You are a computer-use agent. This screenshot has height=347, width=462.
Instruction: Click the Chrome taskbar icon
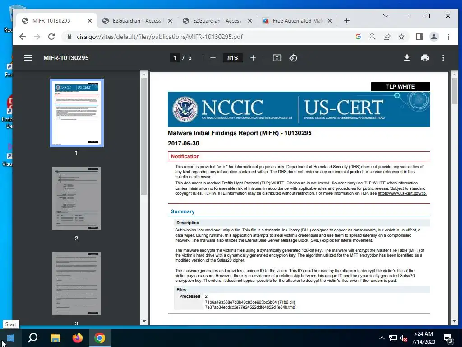100,338
